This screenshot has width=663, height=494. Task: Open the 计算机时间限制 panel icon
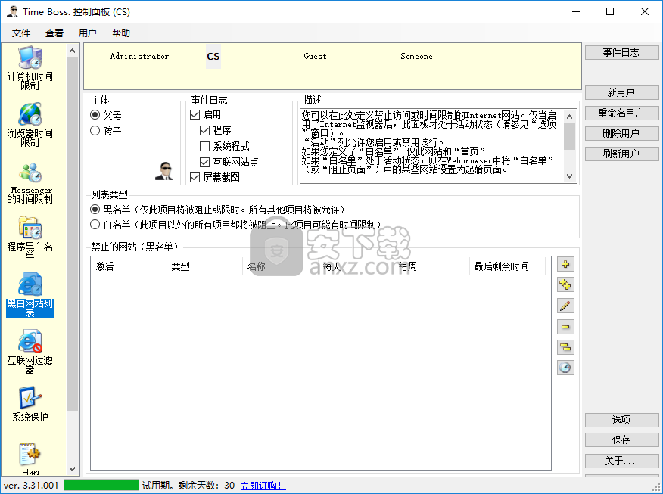point(30,68)
